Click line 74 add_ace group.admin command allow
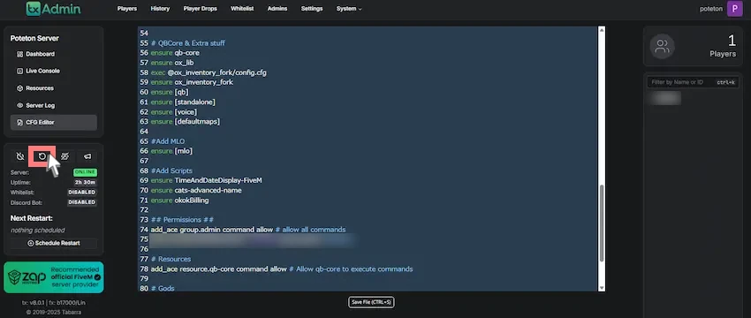 247,230
